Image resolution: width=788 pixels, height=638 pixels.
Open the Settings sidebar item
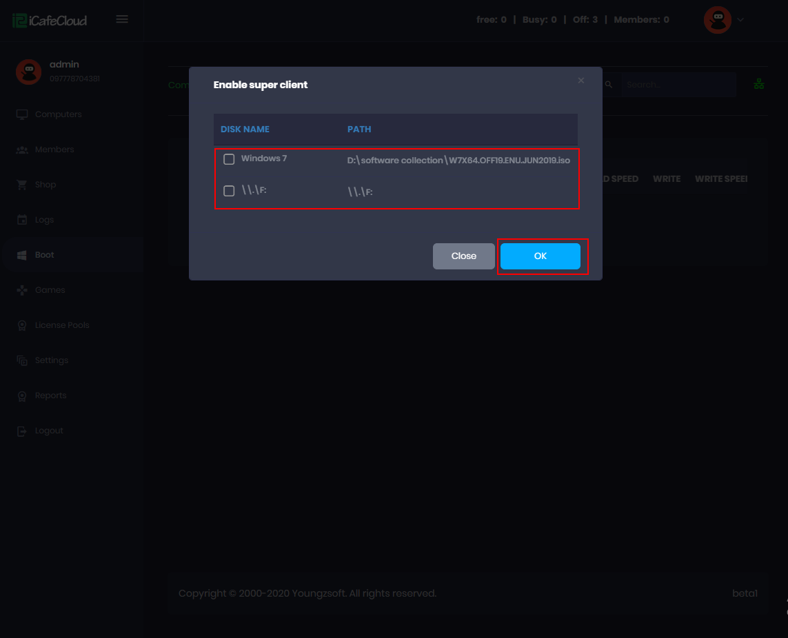[x=52, y=360]
